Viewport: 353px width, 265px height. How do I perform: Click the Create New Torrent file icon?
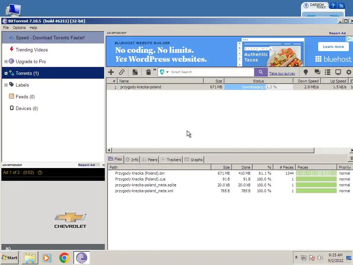135,72
